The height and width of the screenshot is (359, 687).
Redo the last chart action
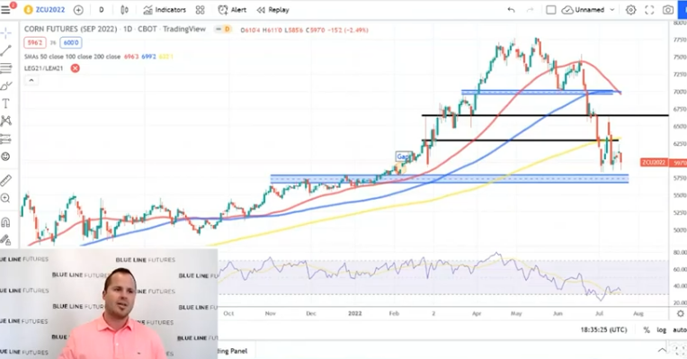pos(531,10)
